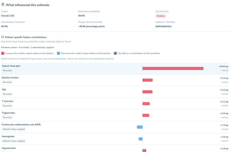Screen dimensions: 231x152
Task: Click the 50.0% classification threshold value
Action: pyautogui.click(x=4, y=26)
